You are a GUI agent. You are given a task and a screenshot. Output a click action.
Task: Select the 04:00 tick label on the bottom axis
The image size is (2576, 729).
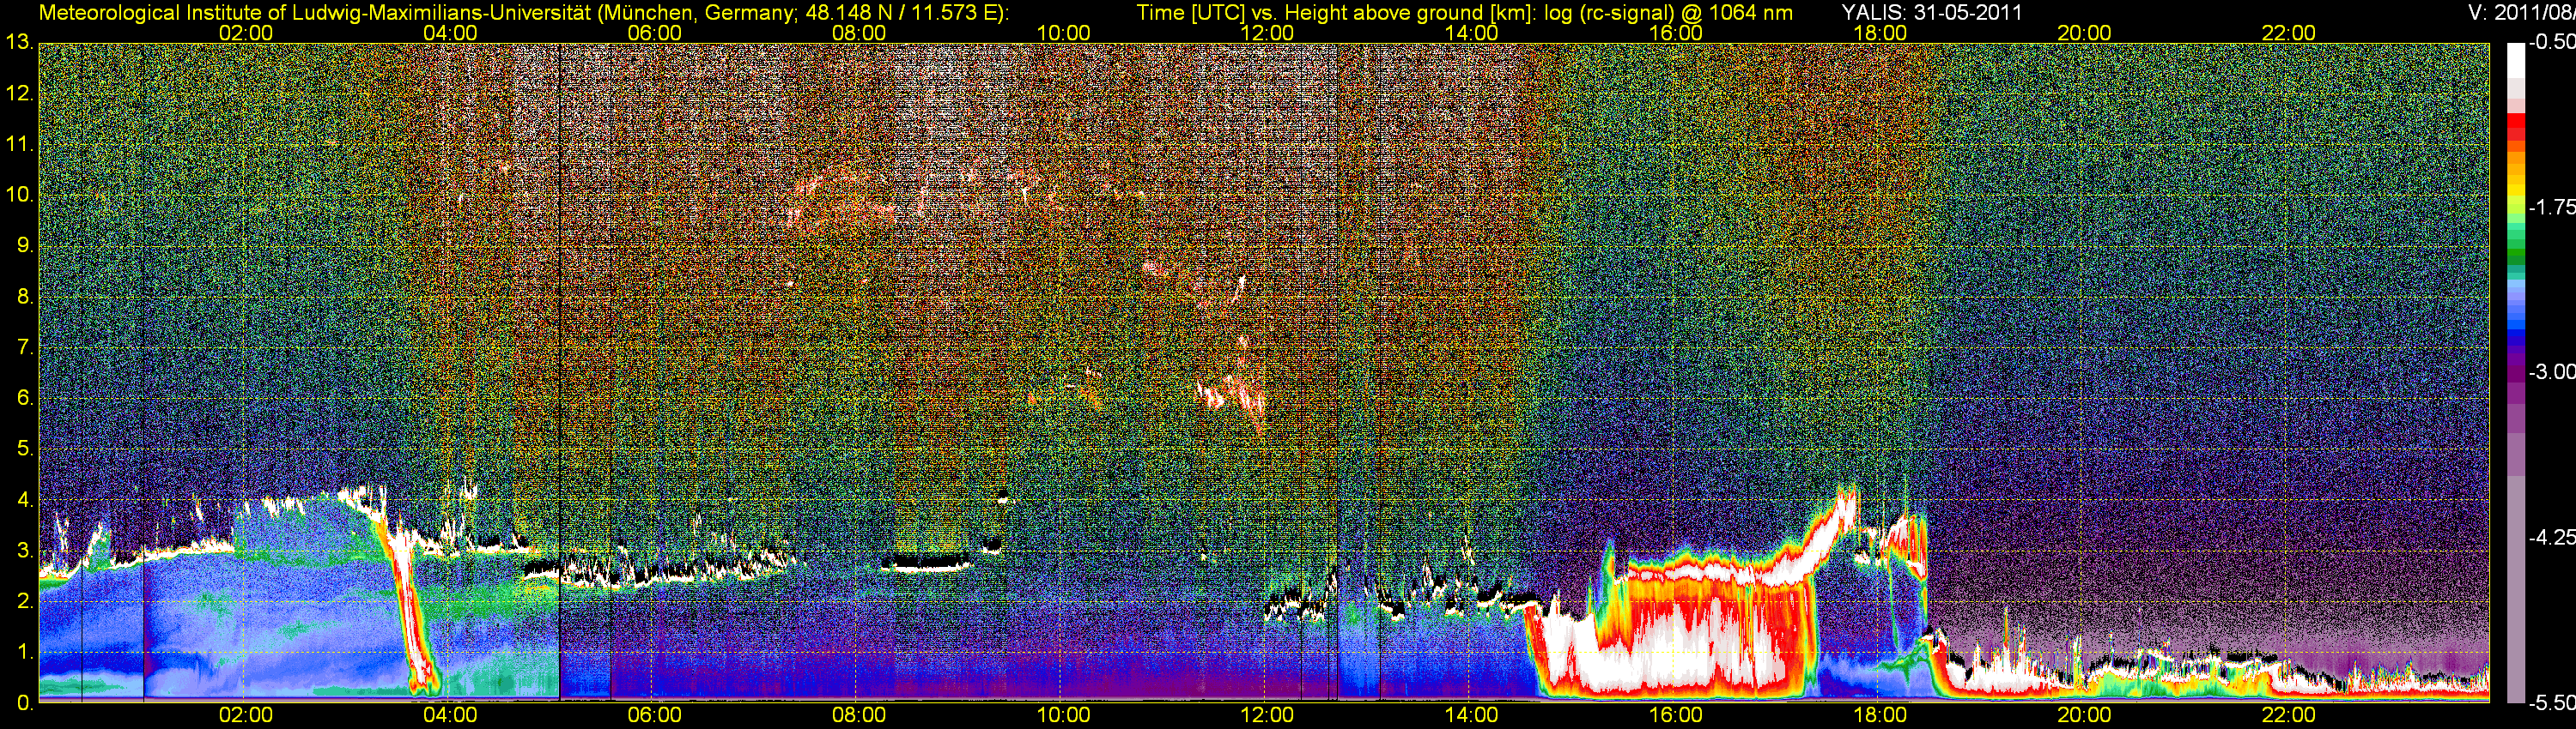(450, 716)
